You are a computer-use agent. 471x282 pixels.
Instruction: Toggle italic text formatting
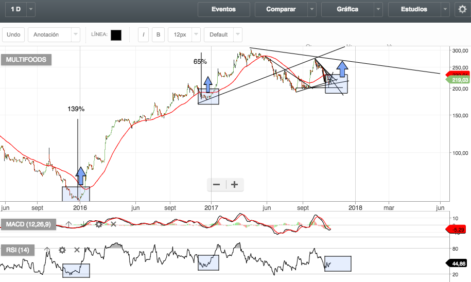(143, 34)
